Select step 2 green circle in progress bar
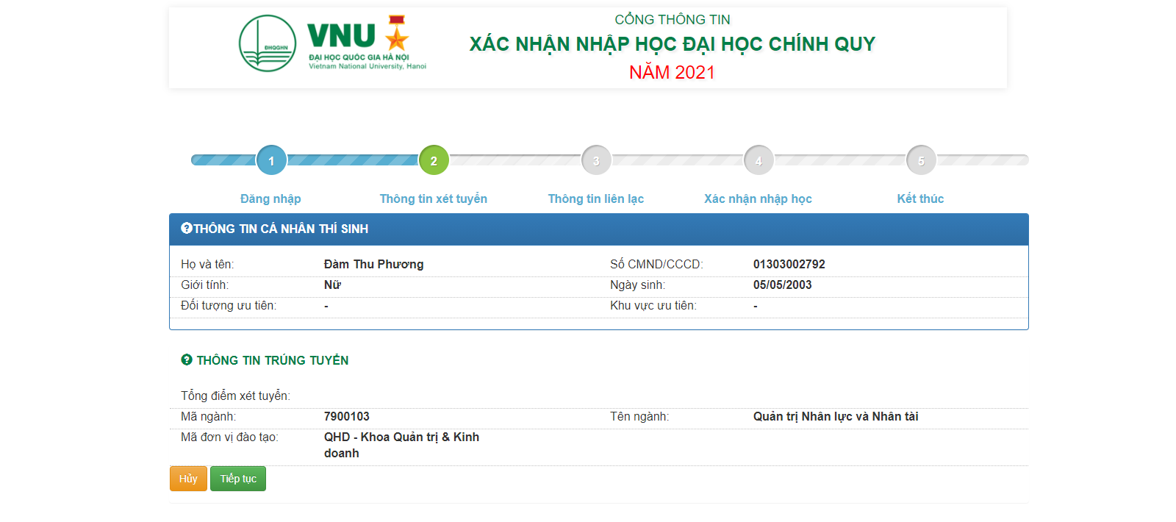The width and height of the screenshot is (1176, 522). 434,160
